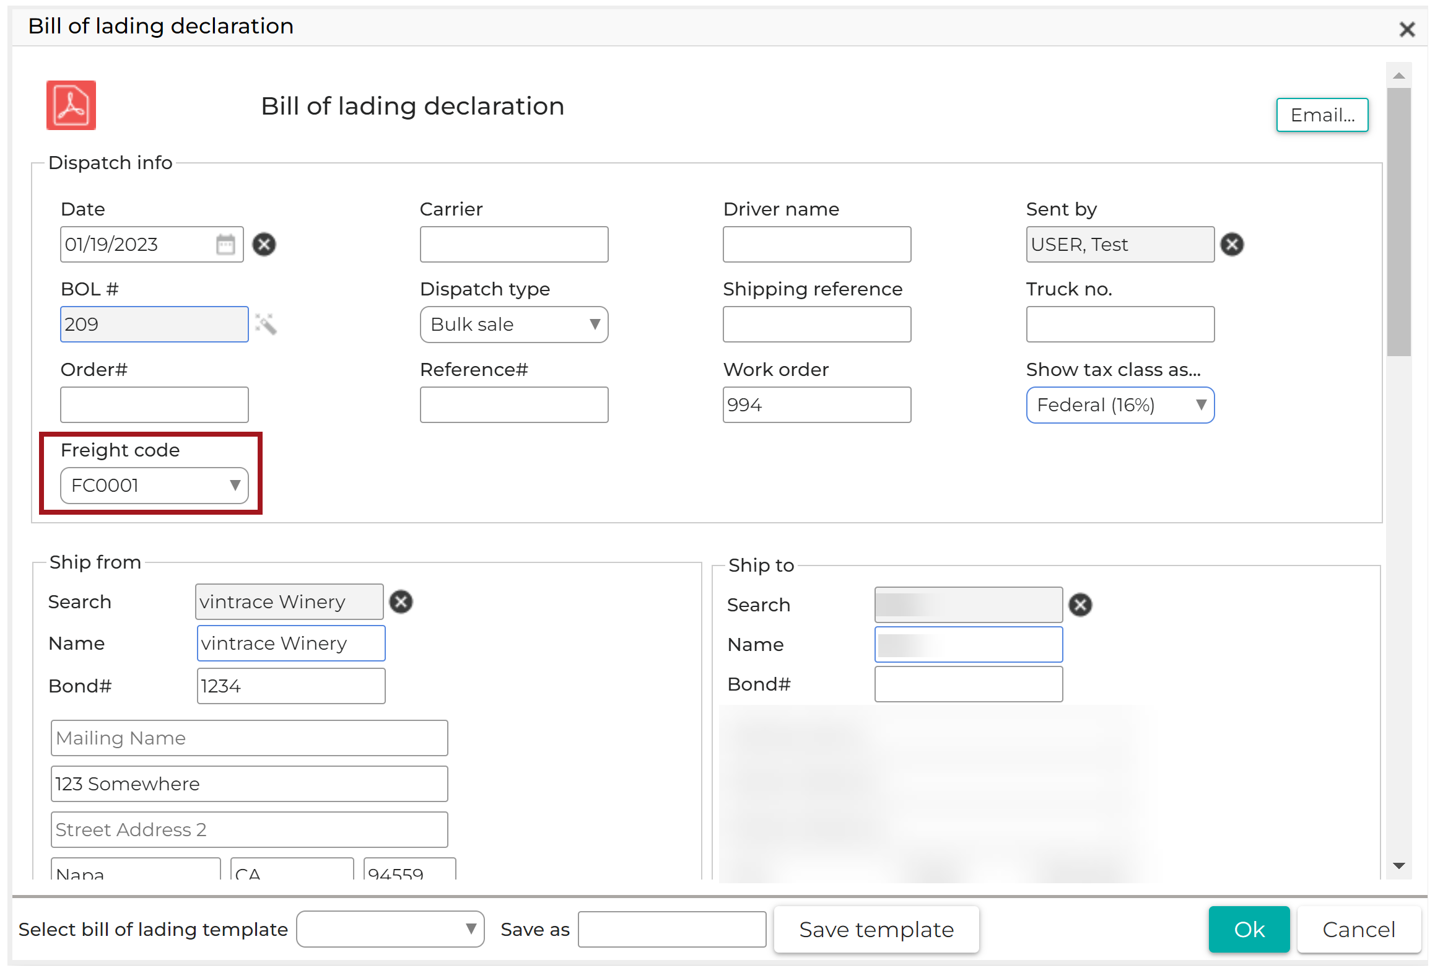Click the Ship from Bond# field
Image resolution: width=1435 pixels, height=978 pixels.
tap(291, 686)
